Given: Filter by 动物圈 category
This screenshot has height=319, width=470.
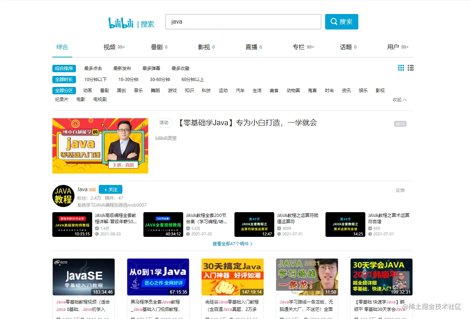Looking at the screenshot, I should pyautogui.click(x=293, y=91).
